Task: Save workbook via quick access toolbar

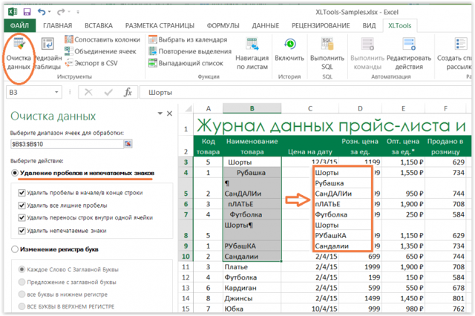Action: click(x=27, y=12)
